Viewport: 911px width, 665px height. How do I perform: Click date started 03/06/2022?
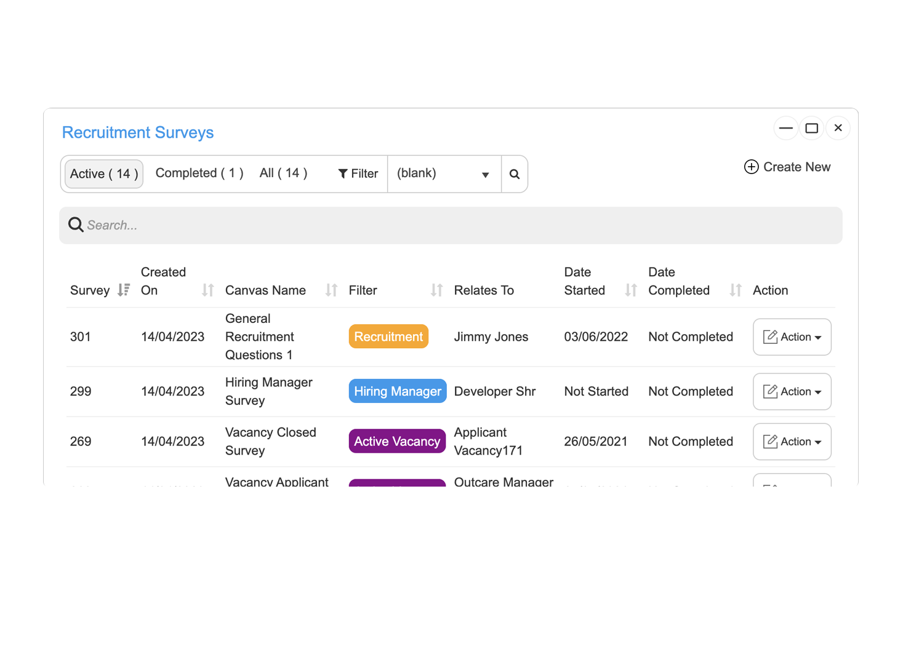click(x=596, y=336)
